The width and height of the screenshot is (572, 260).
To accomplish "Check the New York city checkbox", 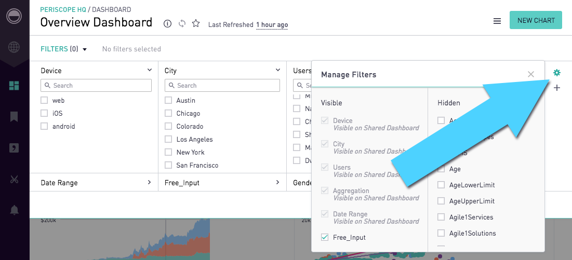I will (168, 152).
